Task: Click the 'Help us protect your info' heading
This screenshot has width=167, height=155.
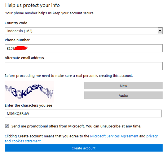Action: (32, 5)
